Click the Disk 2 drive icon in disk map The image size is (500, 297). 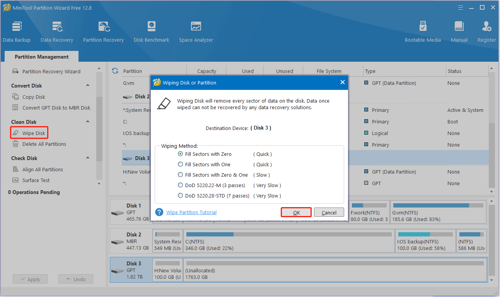(x=118, y=242)
